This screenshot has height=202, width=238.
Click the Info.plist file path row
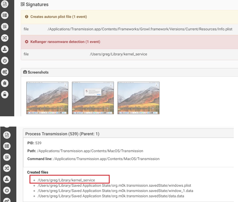coord(129,29)
